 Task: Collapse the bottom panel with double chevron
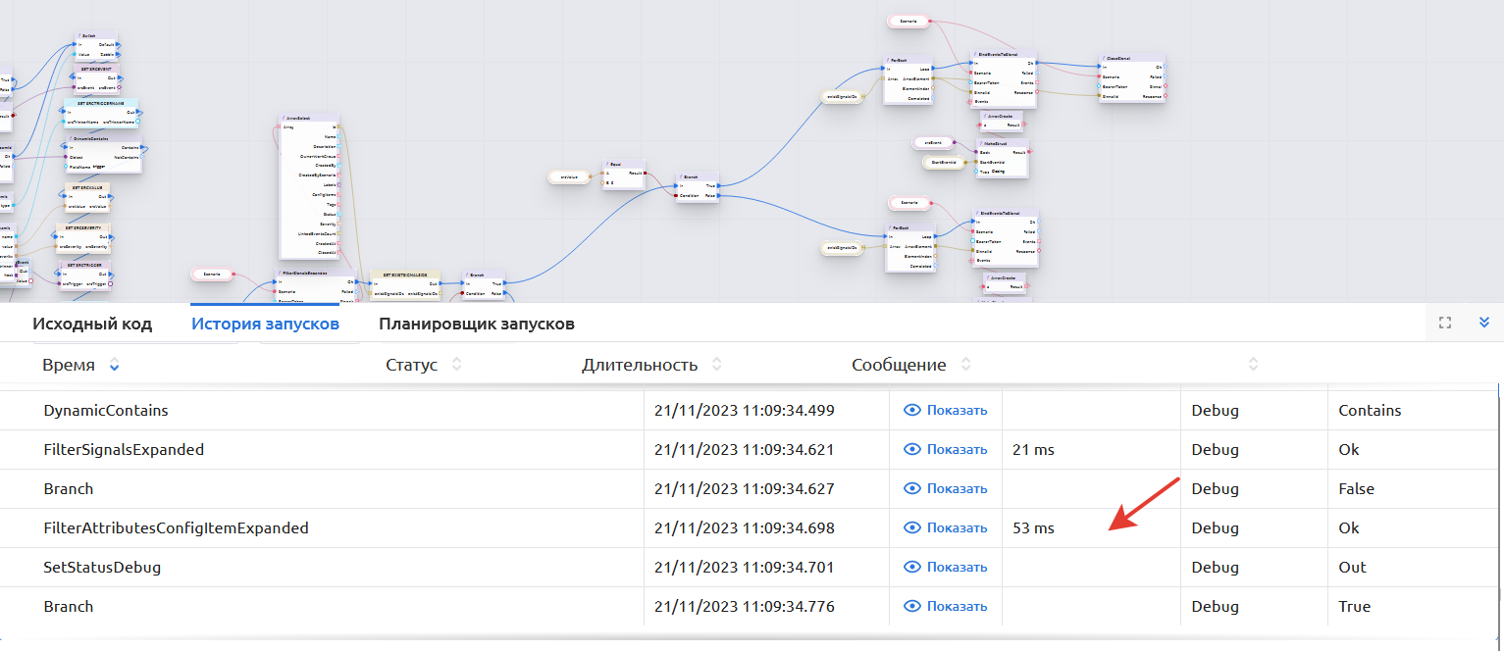point(1483,323)
